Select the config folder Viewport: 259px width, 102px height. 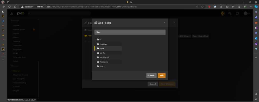tap(108, 53)
